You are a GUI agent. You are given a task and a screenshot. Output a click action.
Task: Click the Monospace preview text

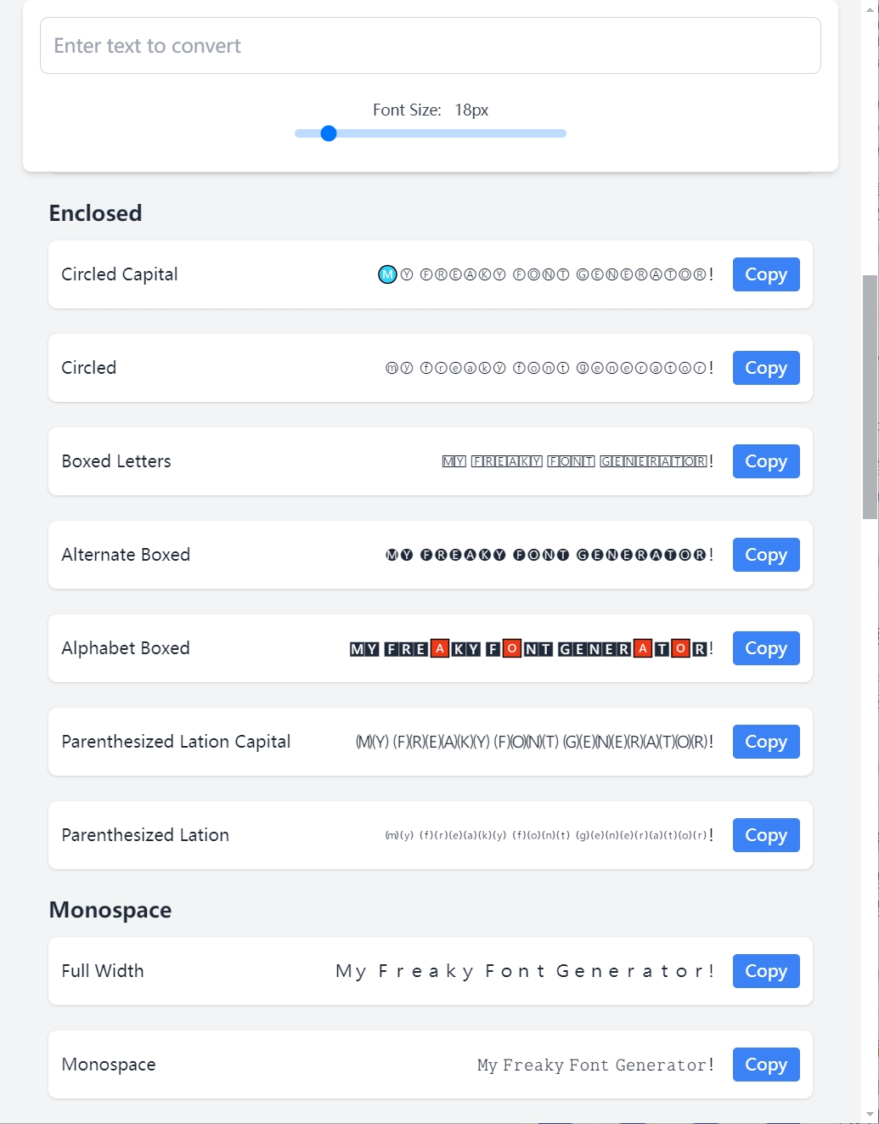click(594, 1065)
